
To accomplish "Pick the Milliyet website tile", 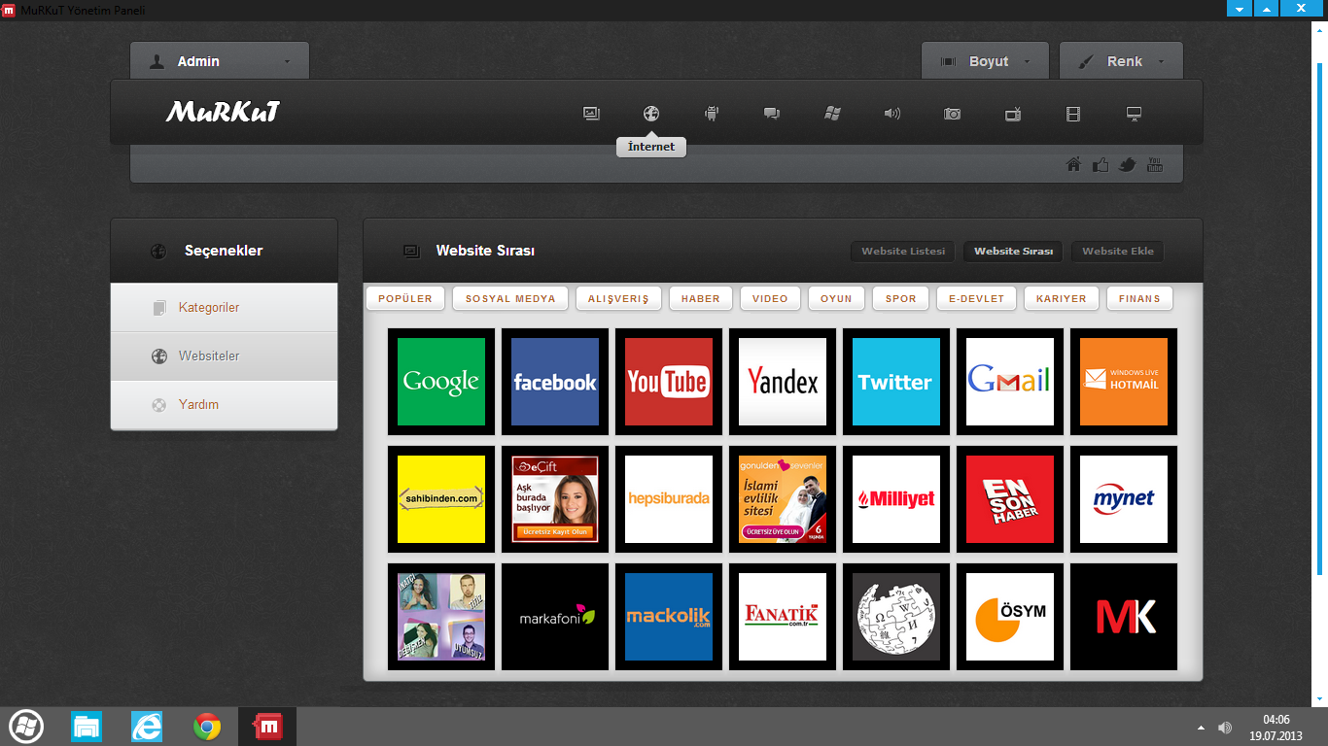I will [x=896, y=499].
